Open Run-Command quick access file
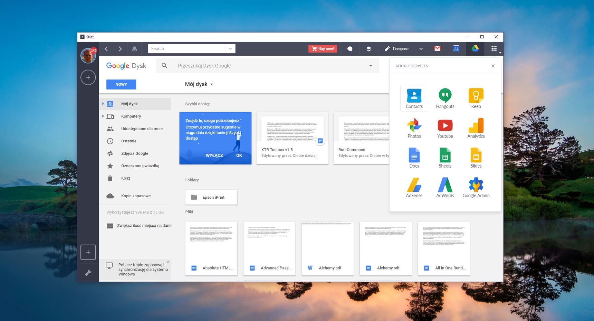This screenshot has width=594, height=321. pos(361,138)
